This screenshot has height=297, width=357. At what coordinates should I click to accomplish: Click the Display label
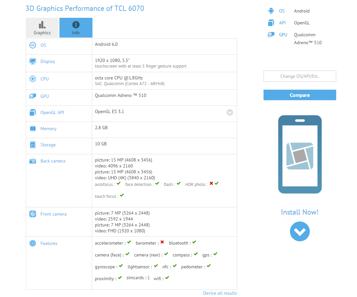tap(48, 61)
